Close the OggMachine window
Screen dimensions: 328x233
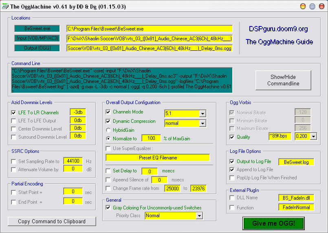(x=321, y=6)
